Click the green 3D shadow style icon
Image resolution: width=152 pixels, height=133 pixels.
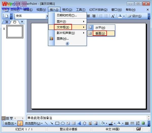pos(143,123)
